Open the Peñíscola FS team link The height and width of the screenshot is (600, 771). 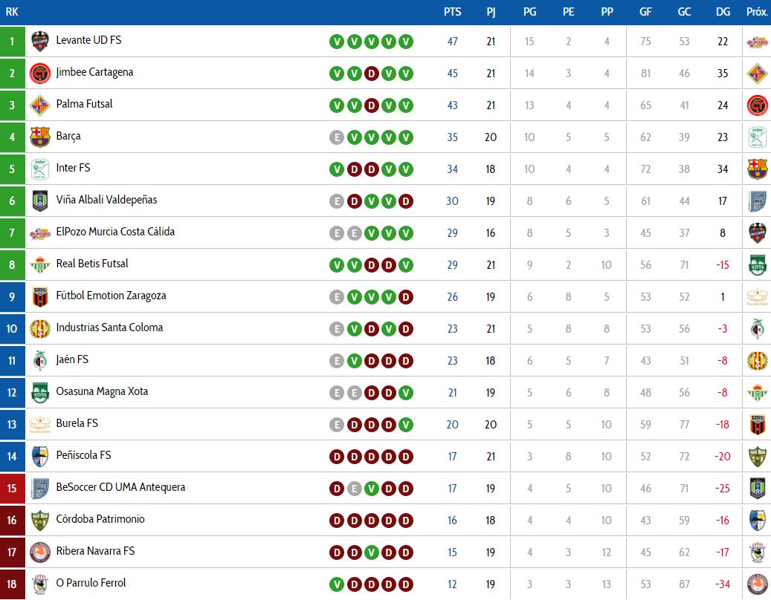pyautogui.click(x=83, y=455)
